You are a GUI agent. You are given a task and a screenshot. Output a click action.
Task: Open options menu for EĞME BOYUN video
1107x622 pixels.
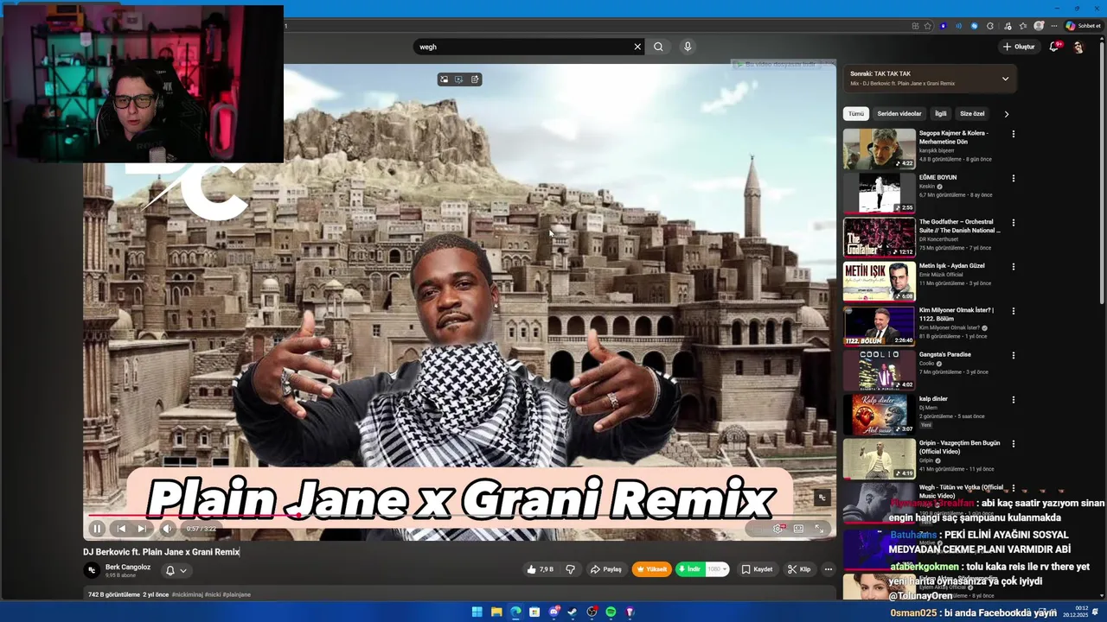pos(1014,178)
